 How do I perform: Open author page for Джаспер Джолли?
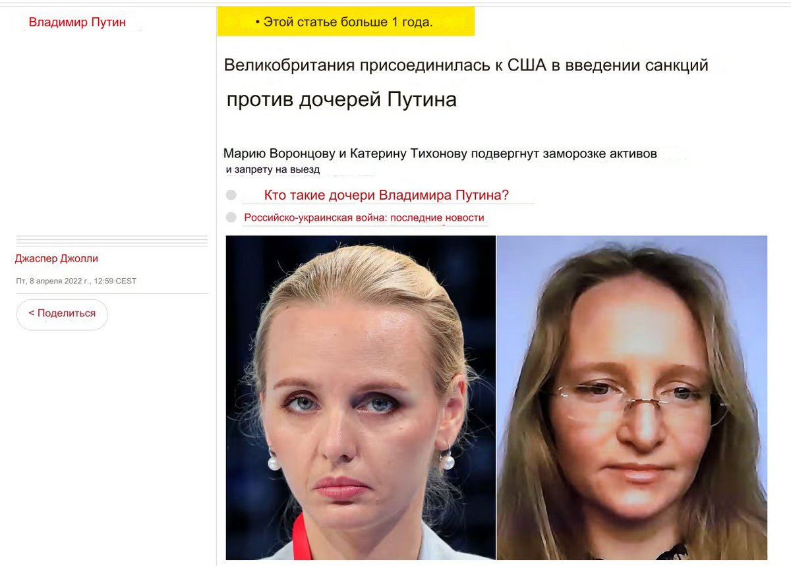(x=56, y=258)
